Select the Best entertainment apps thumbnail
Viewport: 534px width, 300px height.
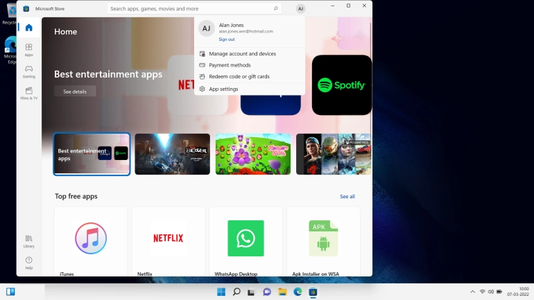click(92, 154)
